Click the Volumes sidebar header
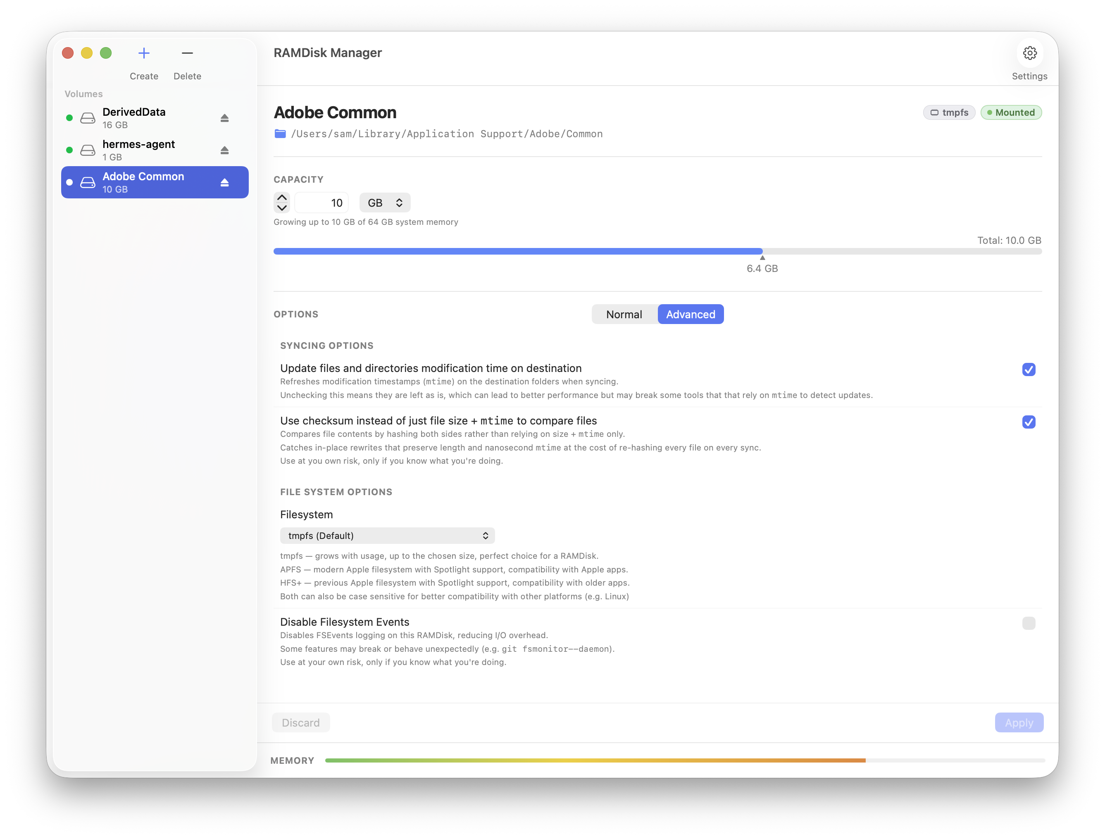Viewport: 1105px width, 839px height. point(83,93)
